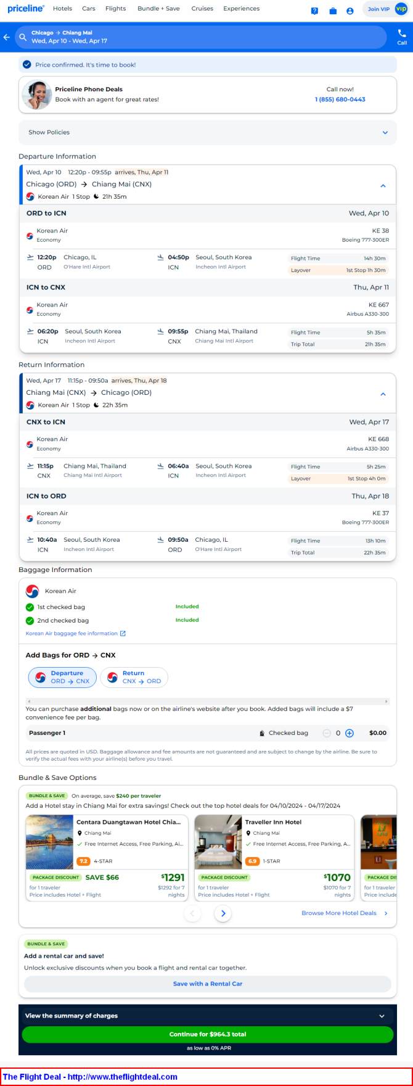Open the Bundle + Save menu item
Screen dimensions: 413x1086
tap(158, 9)
